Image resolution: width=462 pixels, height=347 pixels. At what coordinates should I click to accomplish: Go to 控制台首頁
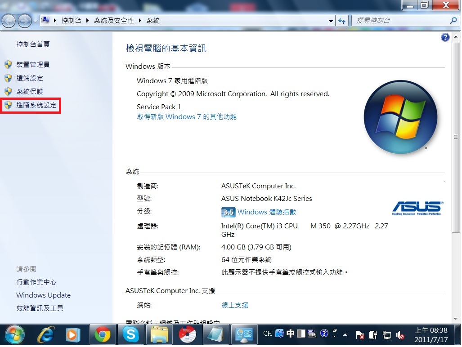(x=33, y=44)
